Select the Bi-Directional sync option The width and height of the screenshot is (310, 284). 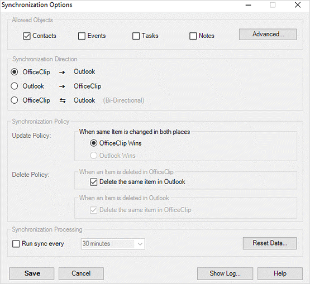[14, 100]
